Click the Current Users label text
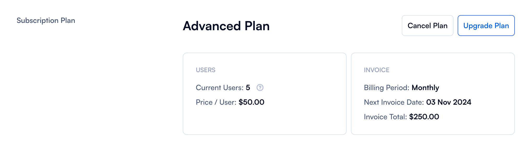 tap(220, 88)
